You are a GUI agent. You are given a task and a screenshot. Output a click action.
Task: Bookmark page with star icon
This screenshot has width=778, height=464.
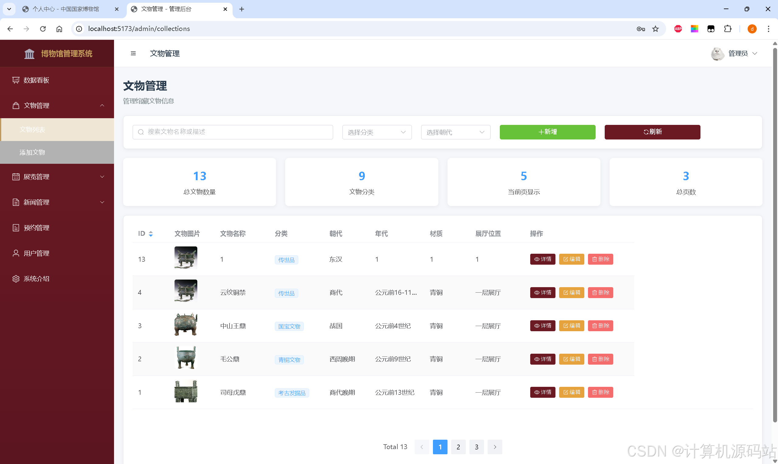pos(655,29)
